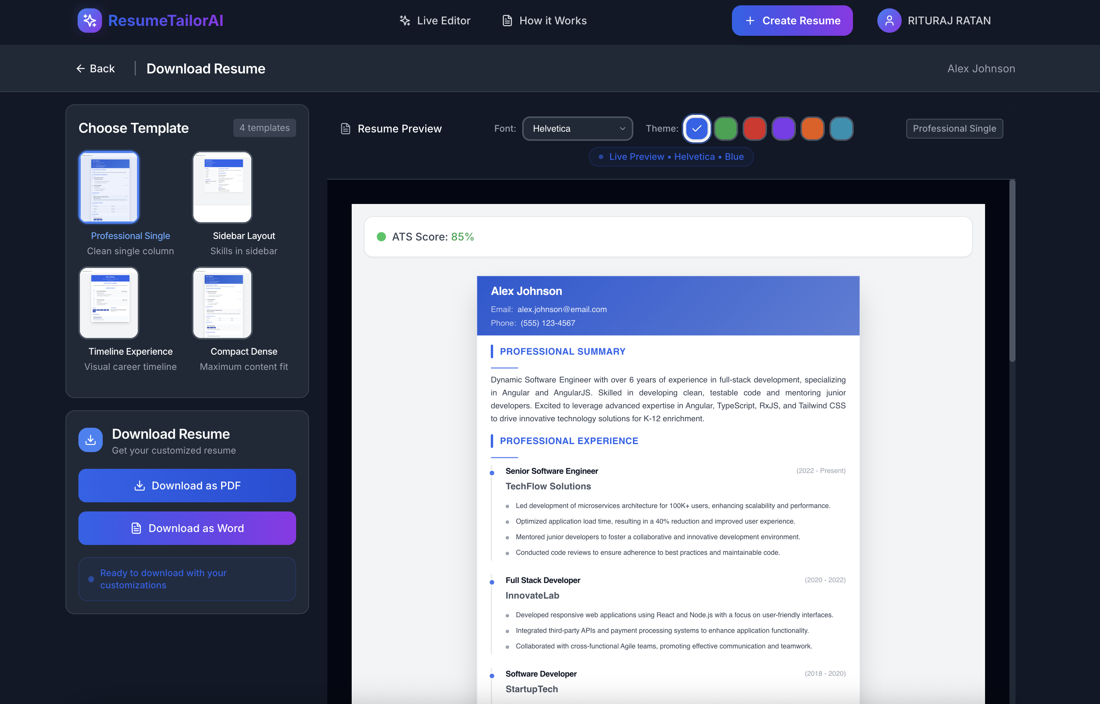
Task: Select the purple theme color swatch
Action: pyautogui.click(x=784, y=129)
